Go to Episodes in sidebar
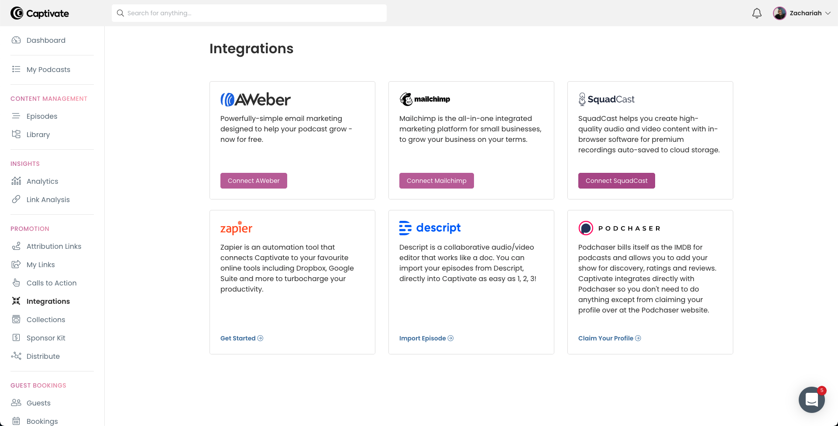 [42, 116]
